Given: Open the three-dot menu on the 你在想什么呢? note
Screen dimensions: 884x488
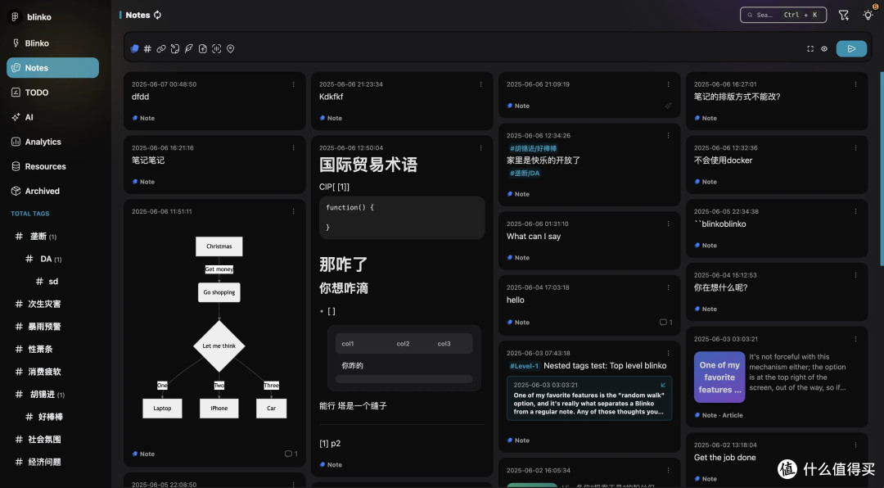Looking at the screenshot, I should tap(855, 275).
